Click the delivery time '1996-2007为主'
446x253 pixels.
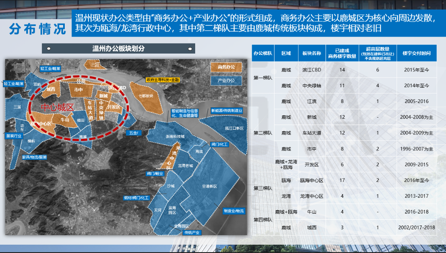pos(417,149)
